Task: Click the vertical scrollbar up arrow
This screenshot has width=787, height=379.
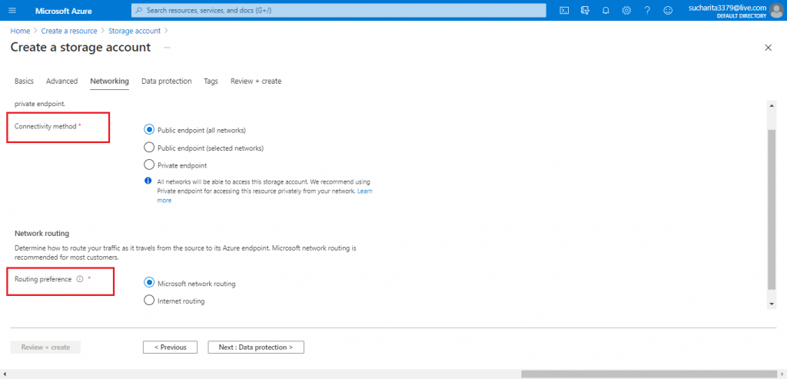Action: tap(772, 105)
